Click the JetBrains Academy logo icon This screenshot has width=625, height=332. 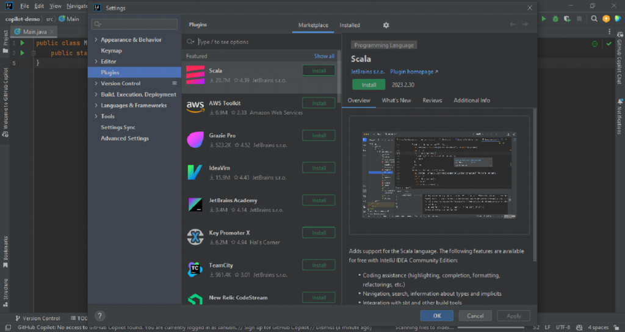(195, 204)
